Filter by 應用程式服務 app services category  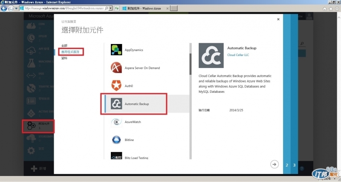[x=70, y=52]
